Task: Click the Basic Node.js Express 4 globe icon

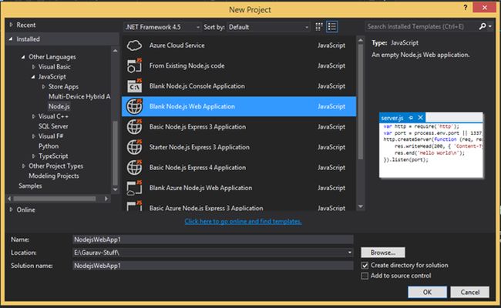Action: (x=134, y=168)
